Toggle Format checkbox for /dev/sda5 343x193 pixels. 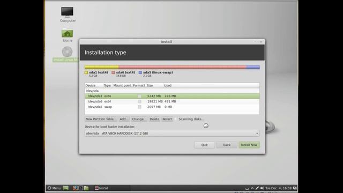pyautogui.click(x=139, y=107)
